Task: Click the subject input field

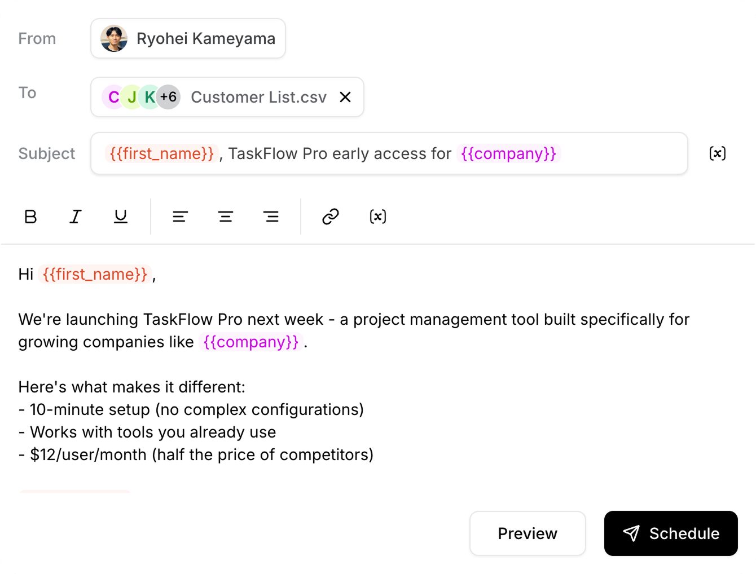Action: coord(621,153)
